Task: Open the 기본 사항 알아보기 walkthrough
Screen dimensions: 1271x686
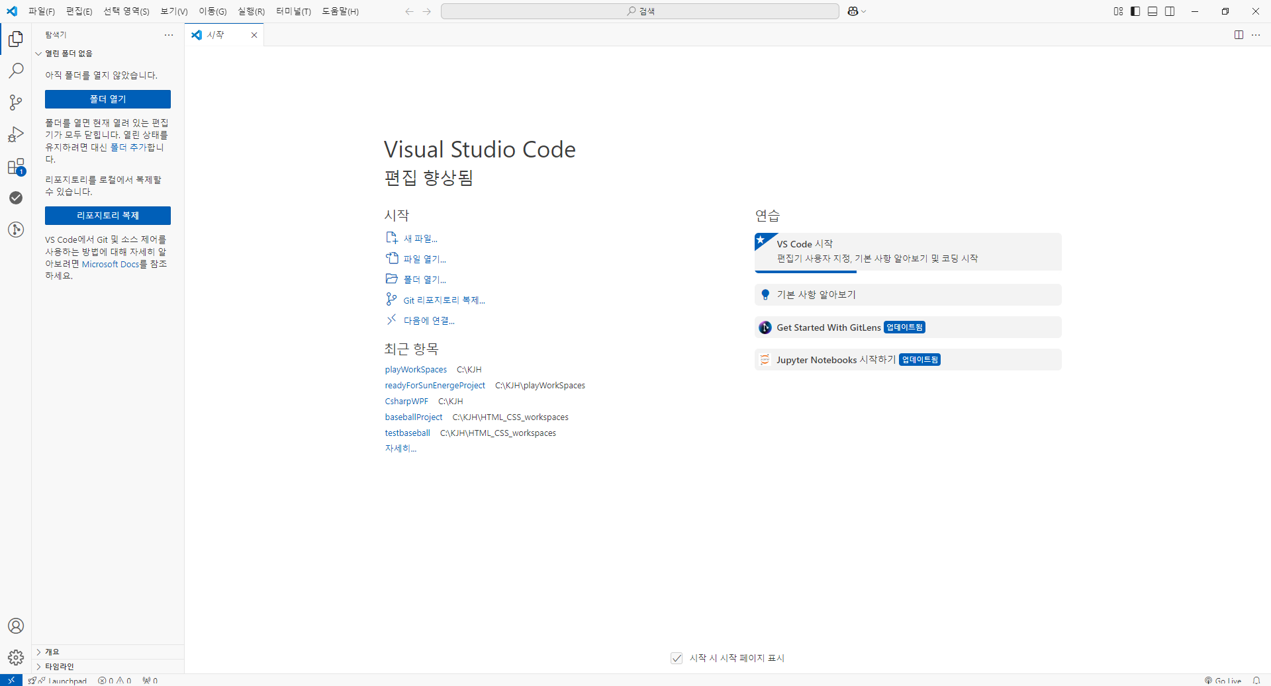Action: 908,295
